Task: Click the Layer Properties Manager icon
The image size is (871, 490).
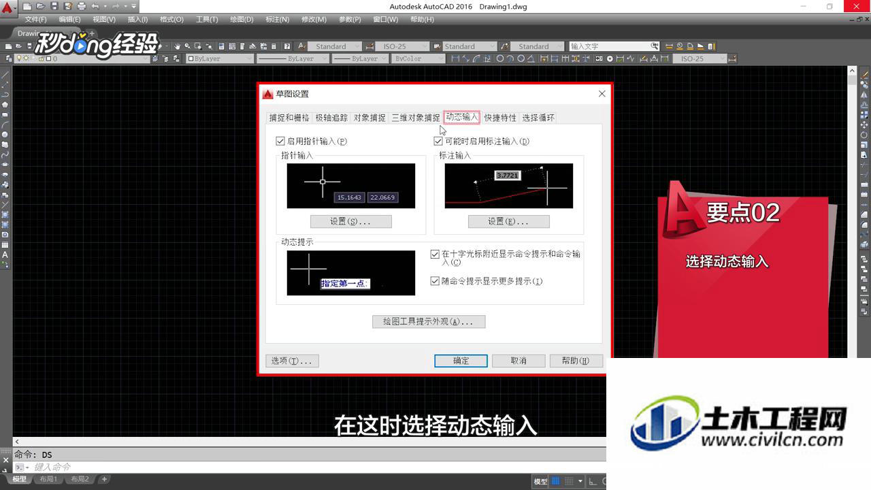Action: coord(7,59)
